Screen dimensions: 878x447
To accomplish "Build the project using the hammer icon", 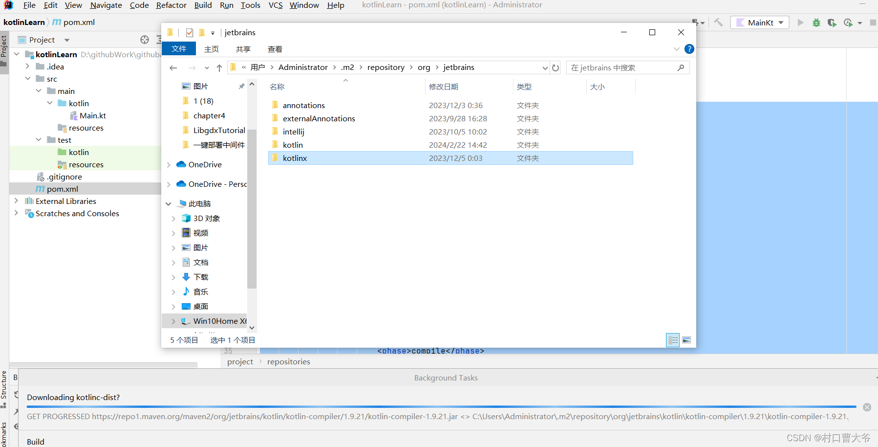I will tap(718, 22).
